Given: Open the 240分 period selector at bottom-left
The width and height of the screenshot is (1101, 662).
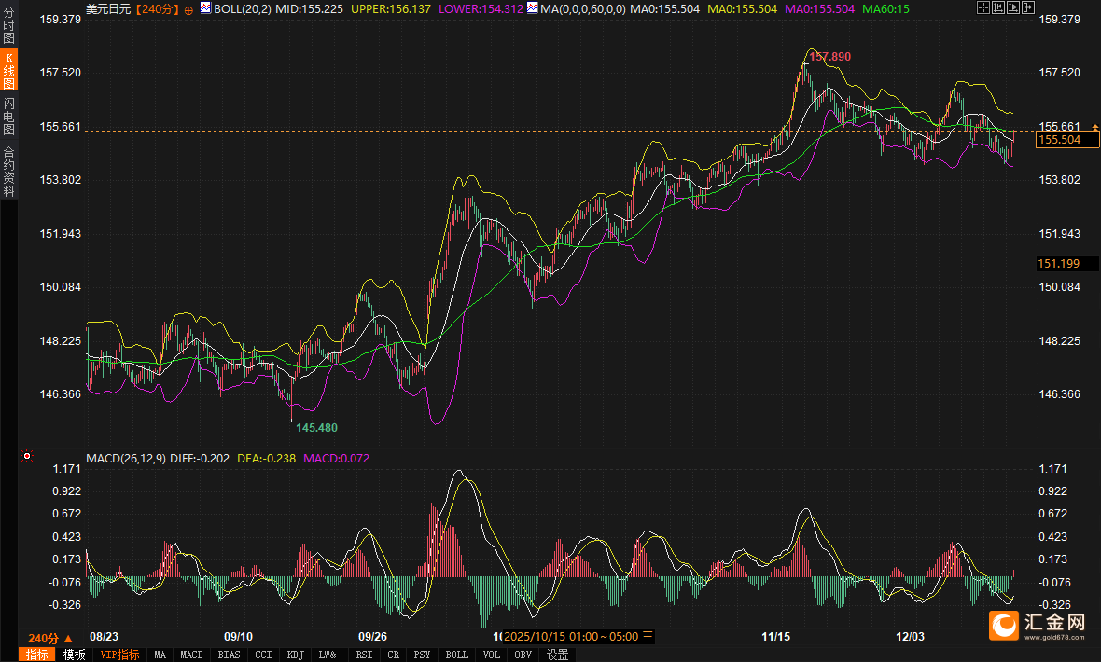Looking at the screenshot, I should pos(50,638).
